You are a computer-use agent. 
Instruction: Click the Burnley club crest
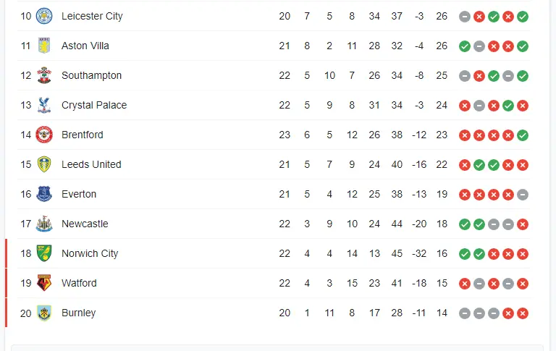[x=44, y=313]
